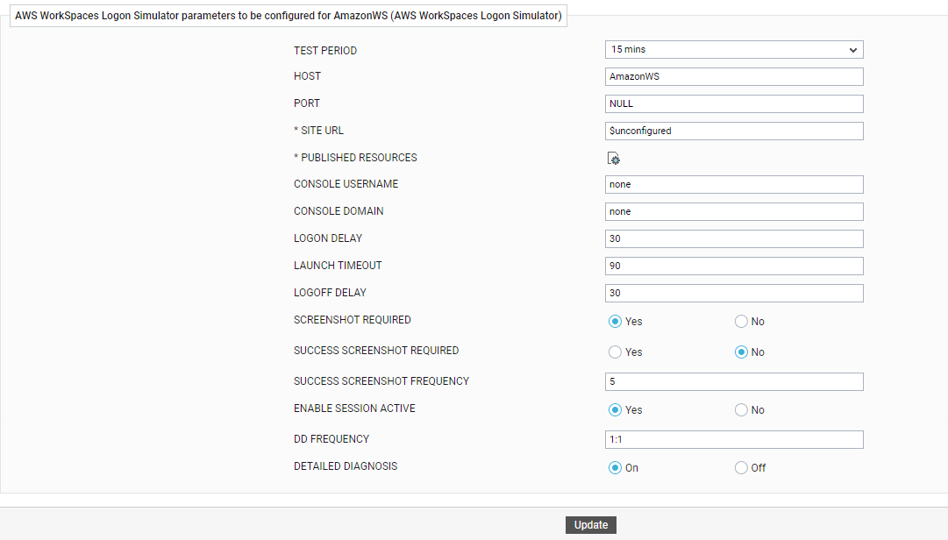Select the Console Domain input box

(x=734, y=212)
